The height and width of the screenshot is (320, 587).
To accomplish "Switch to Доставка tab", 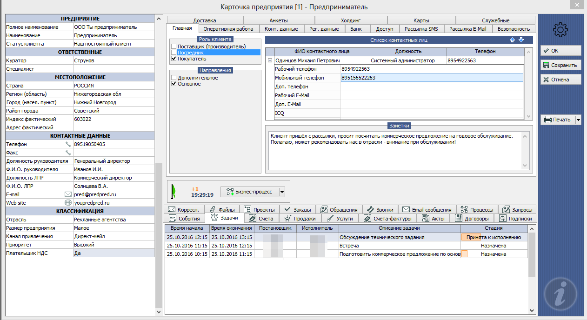I will [205, 20].
